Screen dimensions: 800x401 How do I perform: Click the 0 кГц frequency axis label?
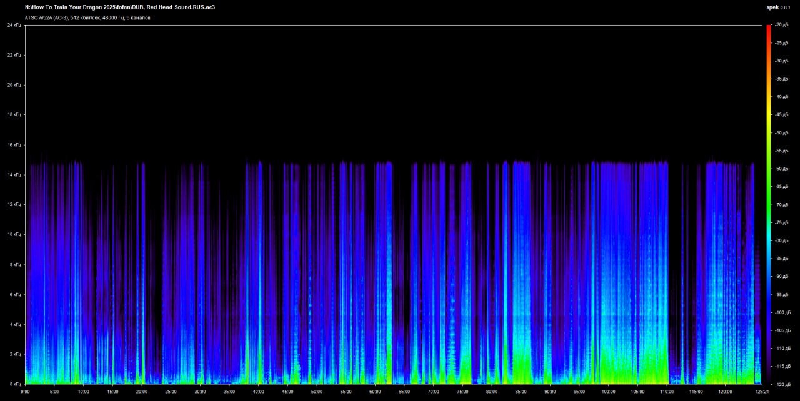coord(15,384)
